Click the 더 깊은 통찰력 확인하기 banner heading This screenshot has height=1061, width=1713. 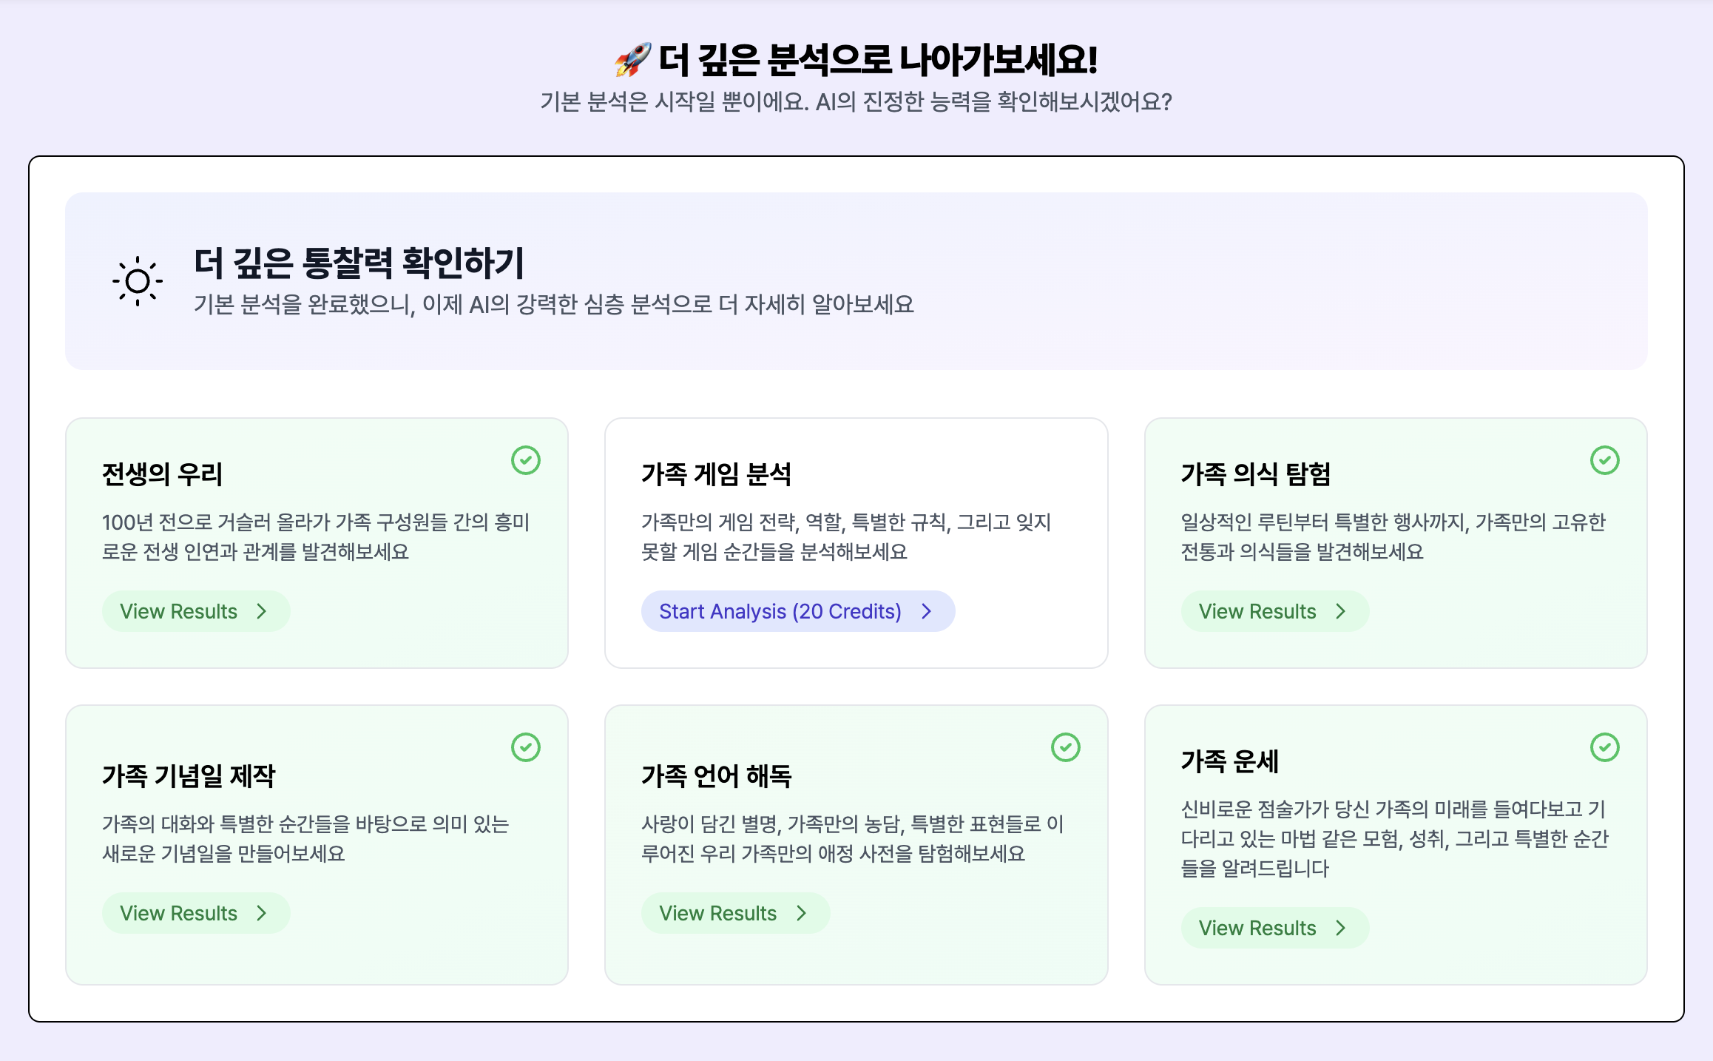tap(359, 263)
